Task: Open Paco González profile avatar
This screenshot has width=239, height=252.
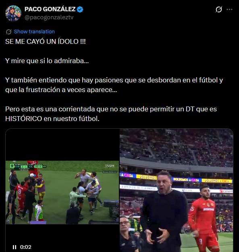Action: 13,13
